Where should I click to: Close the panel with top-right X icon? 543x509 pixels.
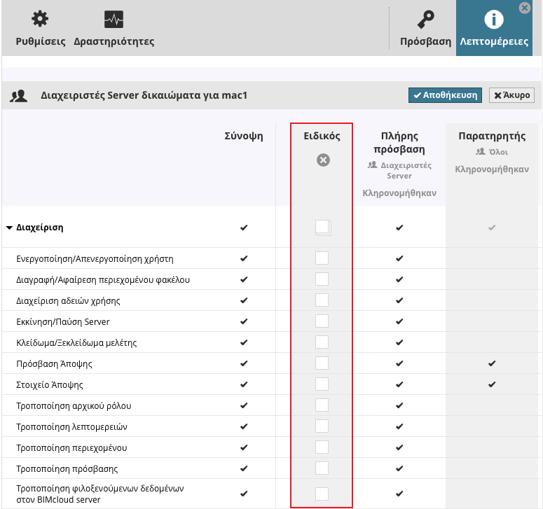(524, 8)
